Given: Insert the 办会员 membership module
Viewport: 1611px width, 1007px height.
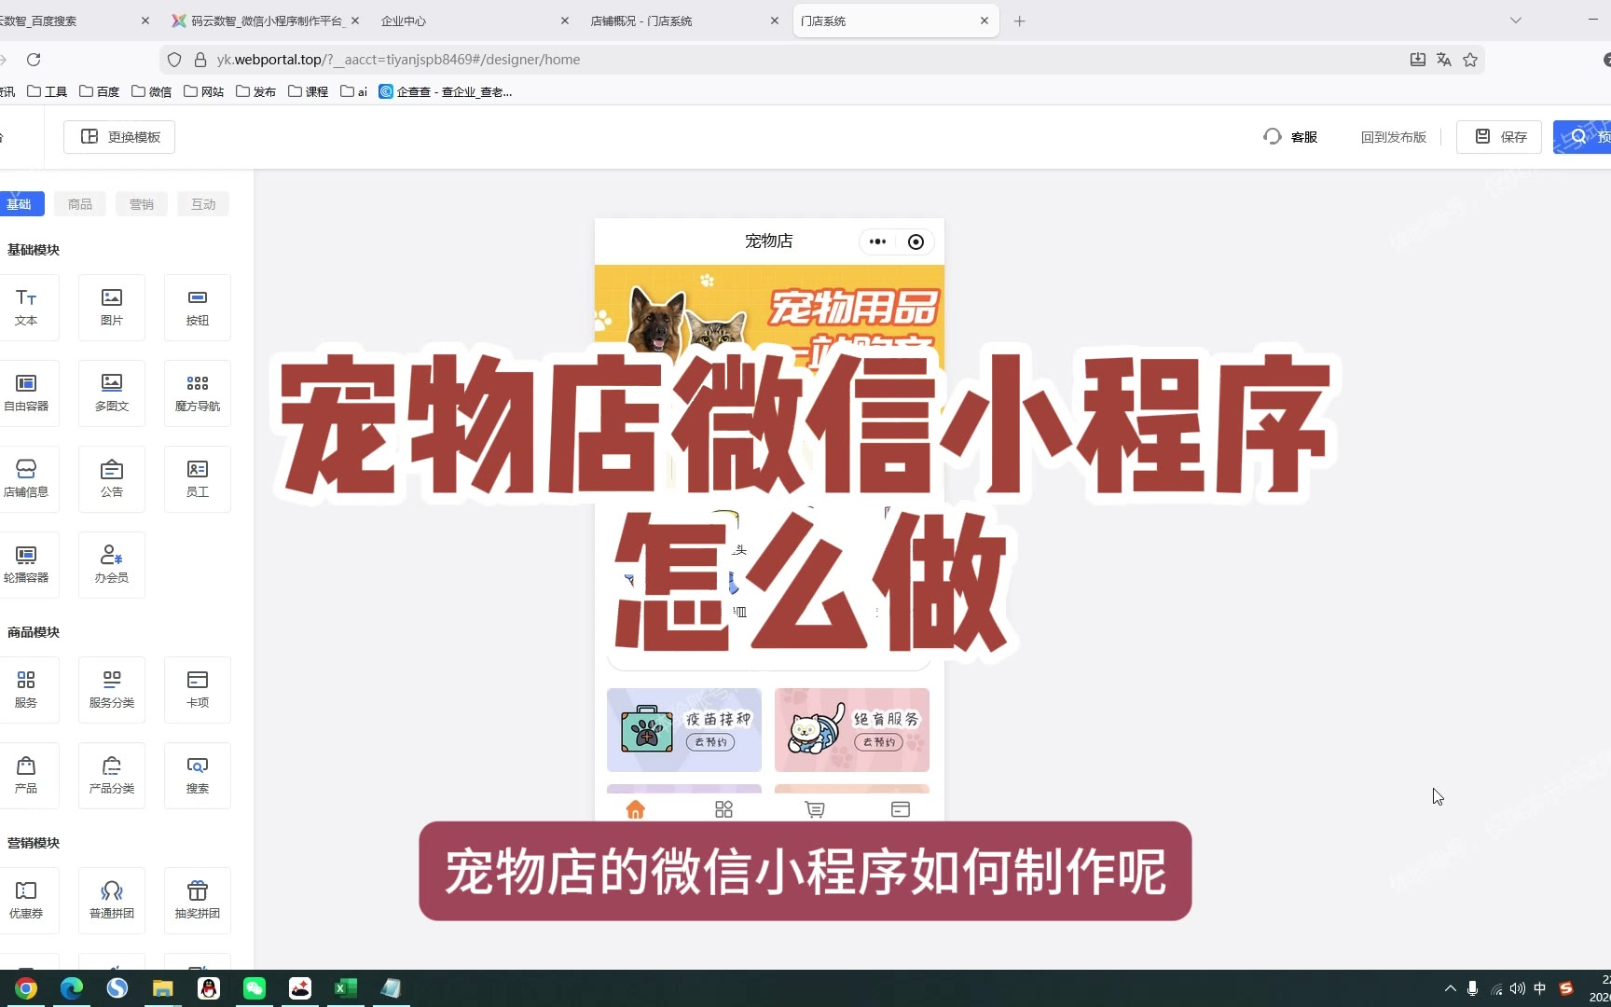Looking at the screenshot, I should 112,564.
